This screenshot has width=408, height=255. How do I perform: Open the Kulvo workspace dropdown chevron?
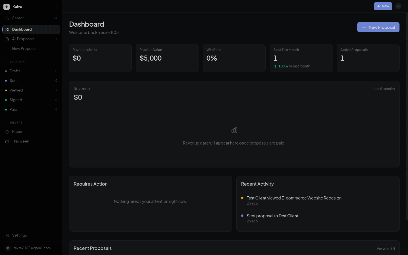pyautogui.click(x=57, y=7)
